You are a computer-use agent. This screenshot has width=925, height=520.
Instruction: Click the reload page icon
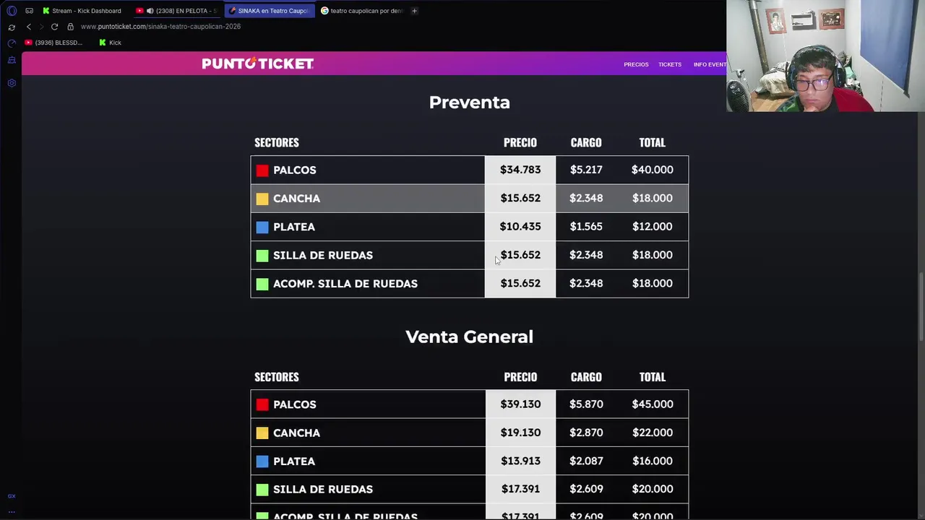coord(54,27)
